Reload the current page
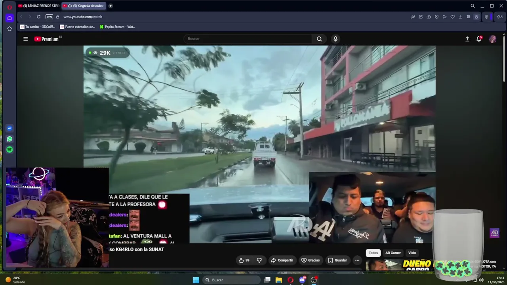This screenshot has width=507, height=285. (x=38, y=17)
